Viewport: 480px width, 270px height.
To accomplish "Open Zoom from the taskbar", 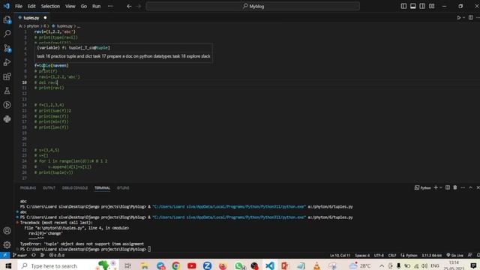I will point(207,265).
